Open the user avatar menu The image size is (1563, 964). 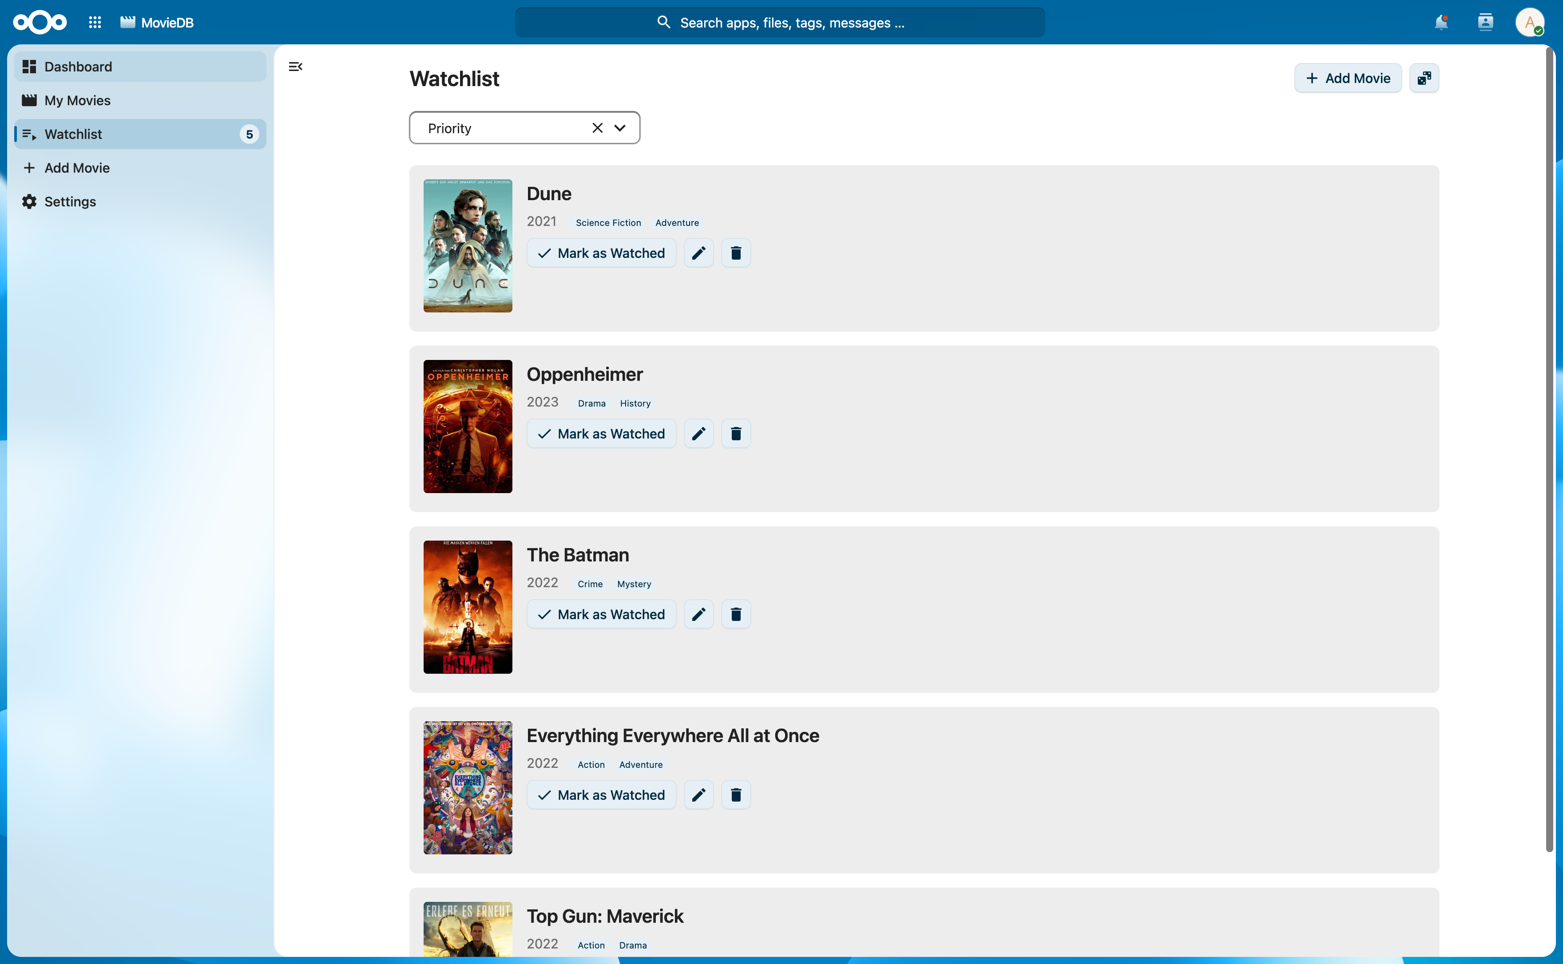(1529, 22)
